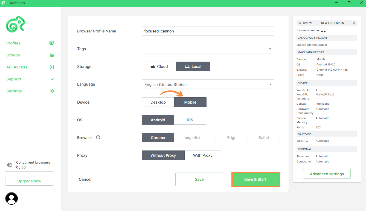Open Profiles in the sidebar
The image size is (366, 211).
(x=13, y=43)
